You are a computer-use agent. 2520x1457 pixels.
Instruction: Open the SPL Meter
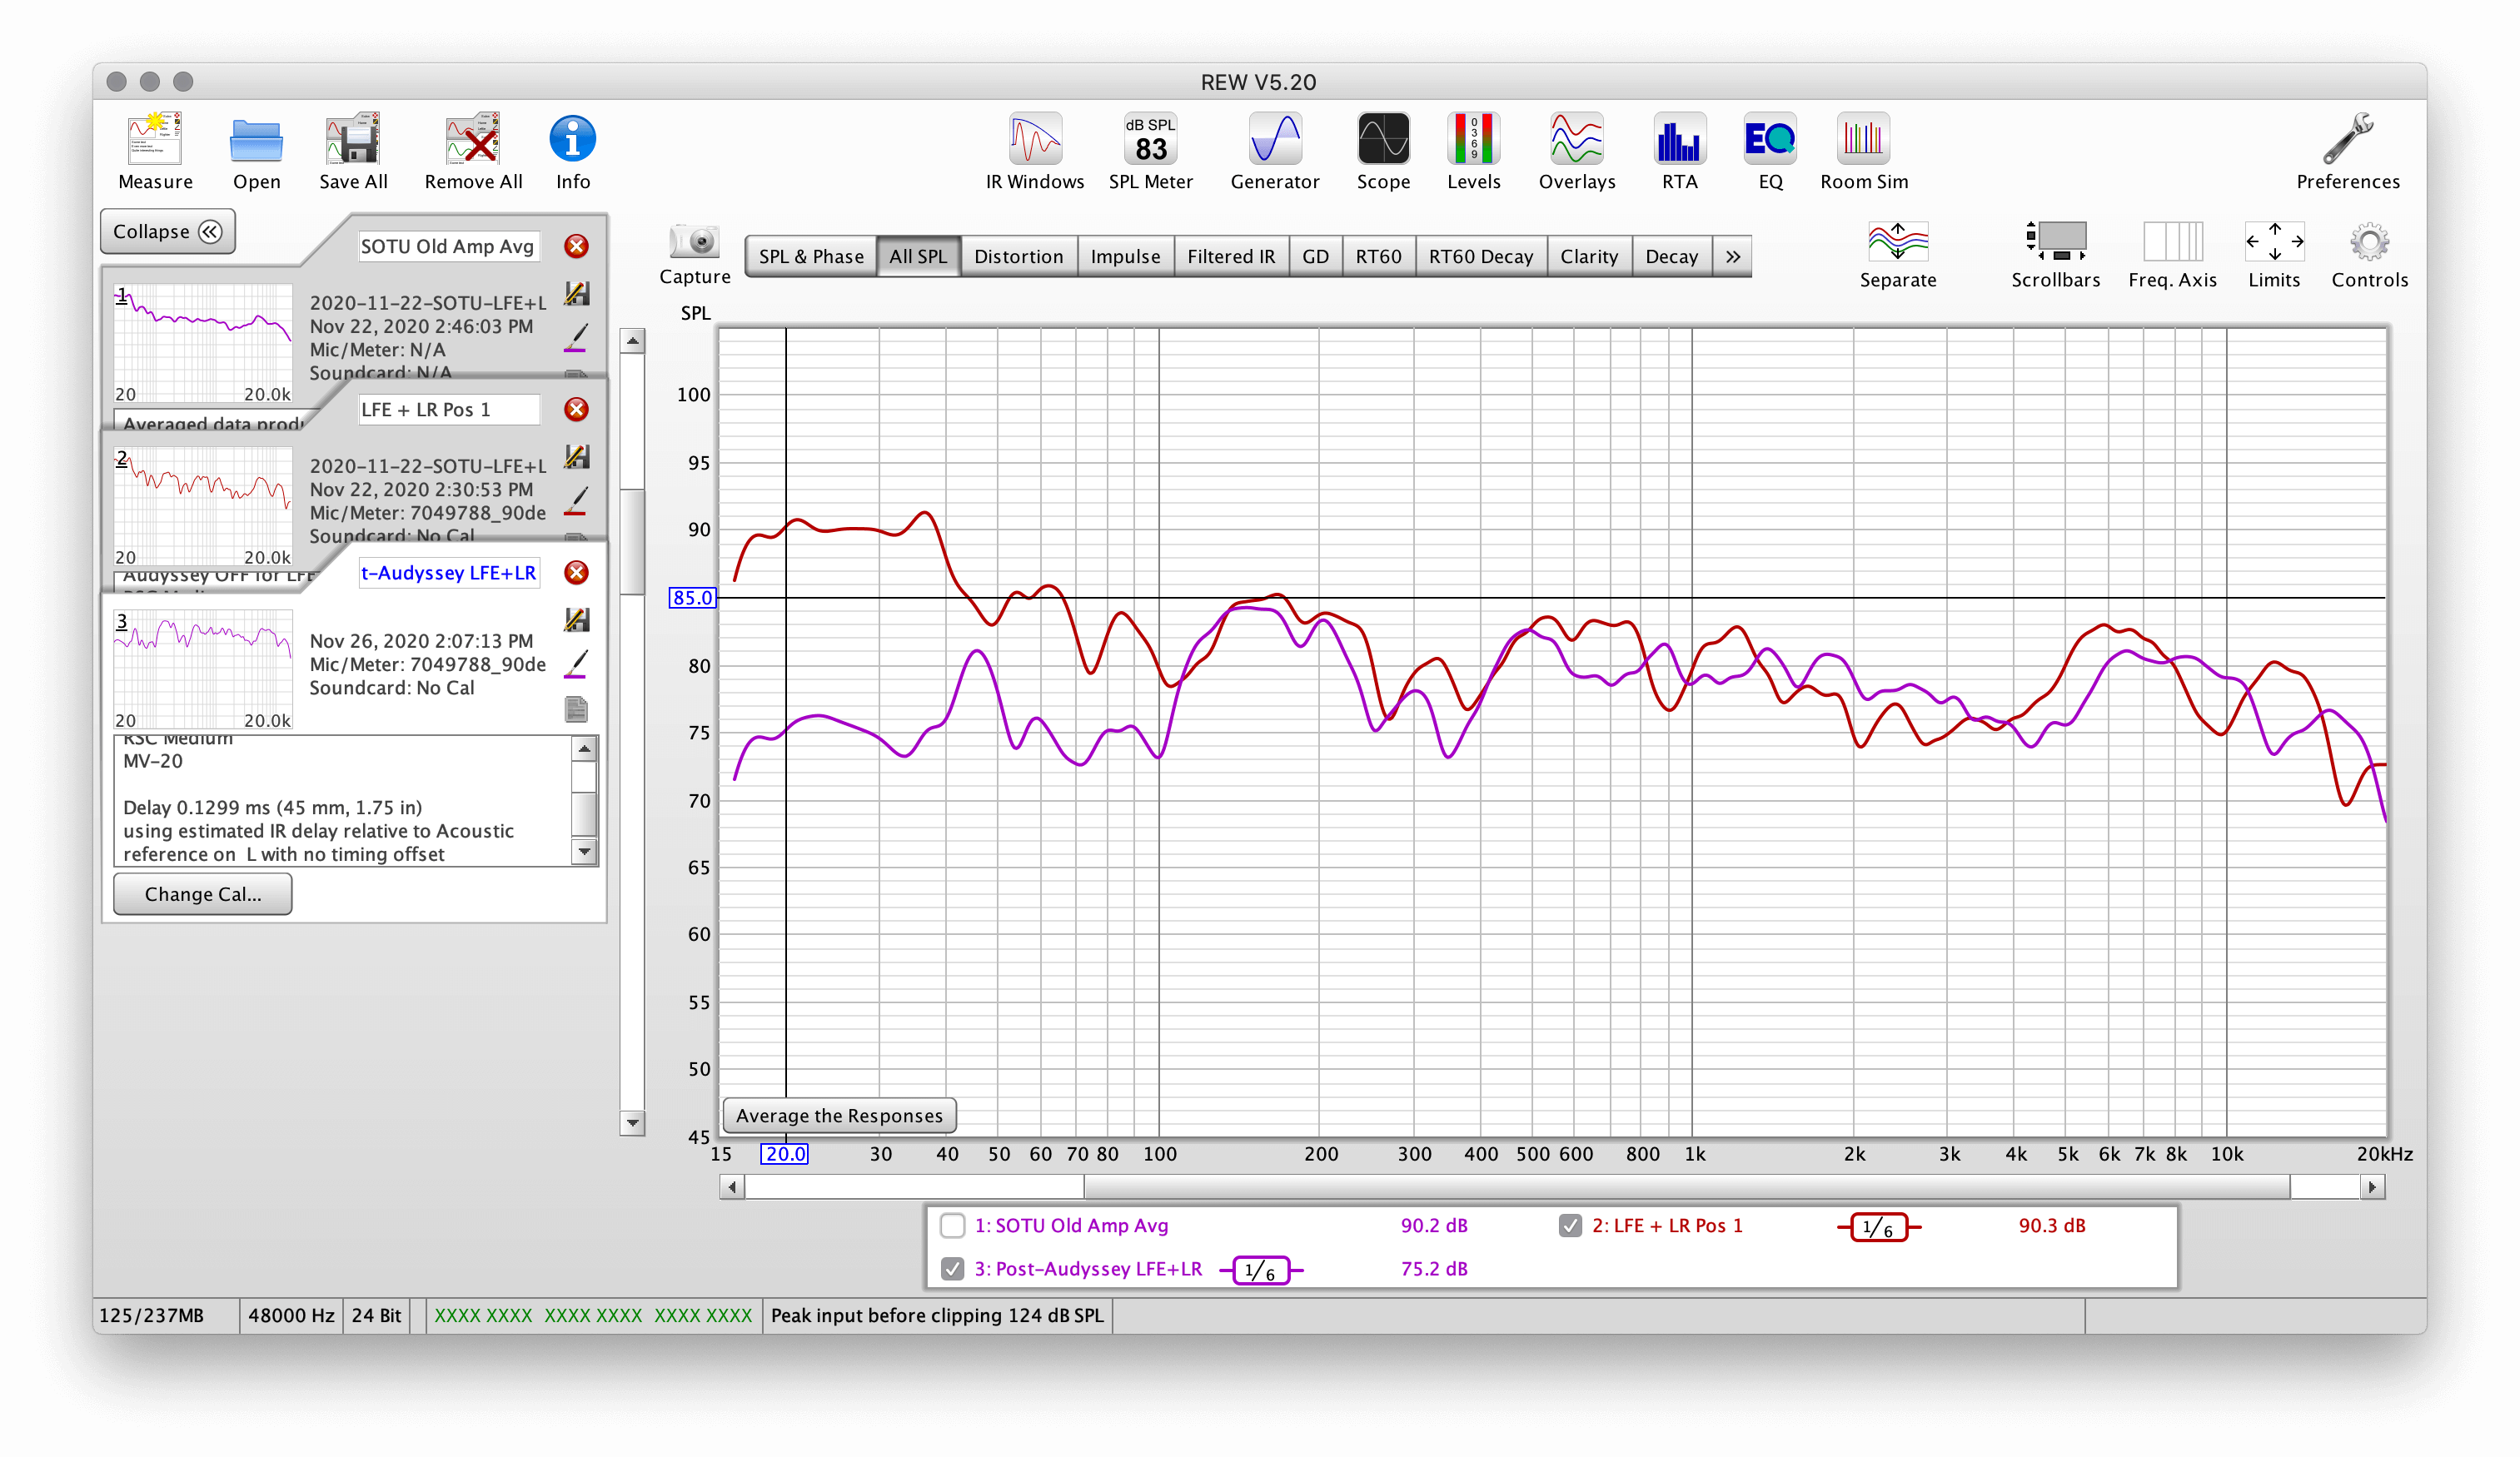coord(1150,139)
